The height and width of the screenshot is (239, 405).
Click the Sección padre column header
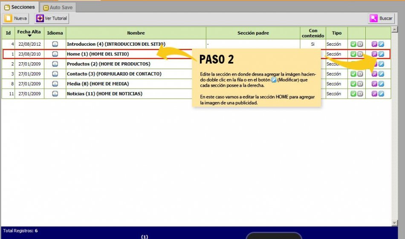pyautogui.click(x=253, y=33)
